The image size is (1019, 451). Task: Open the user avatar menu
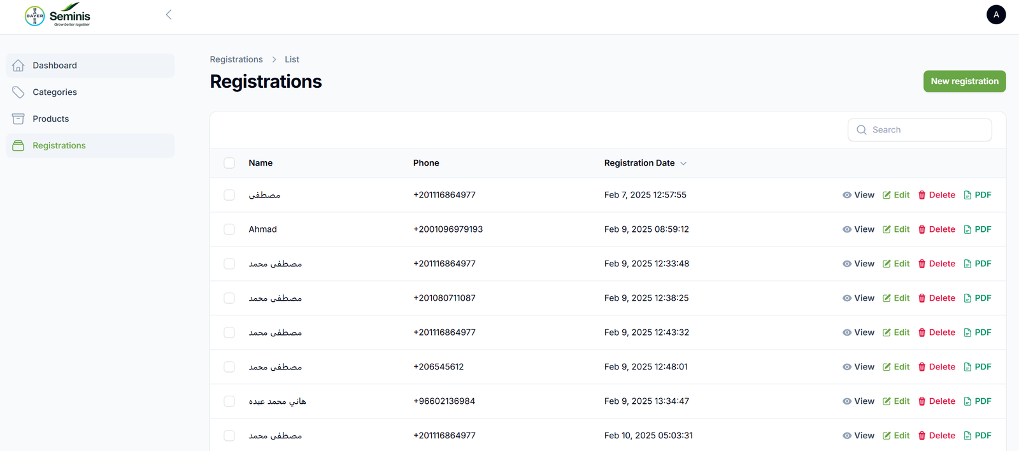tap(995, 15)
